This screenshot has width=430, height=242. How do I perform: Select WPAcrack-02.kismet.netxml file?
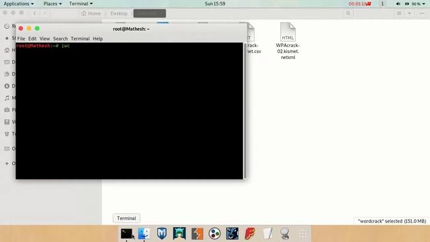tap(288, 41)
